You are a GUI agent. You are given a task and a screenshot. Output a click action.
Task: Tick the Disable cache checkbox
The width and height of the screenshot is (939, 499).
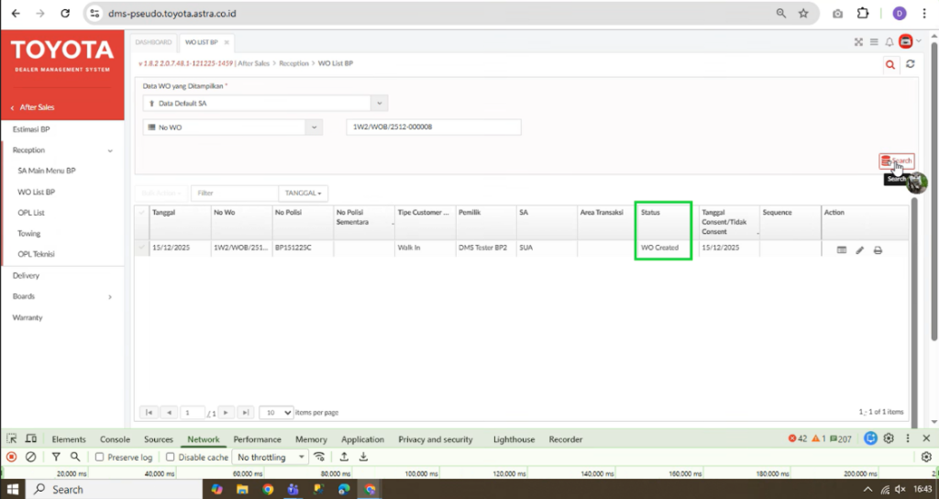[171, 457]
